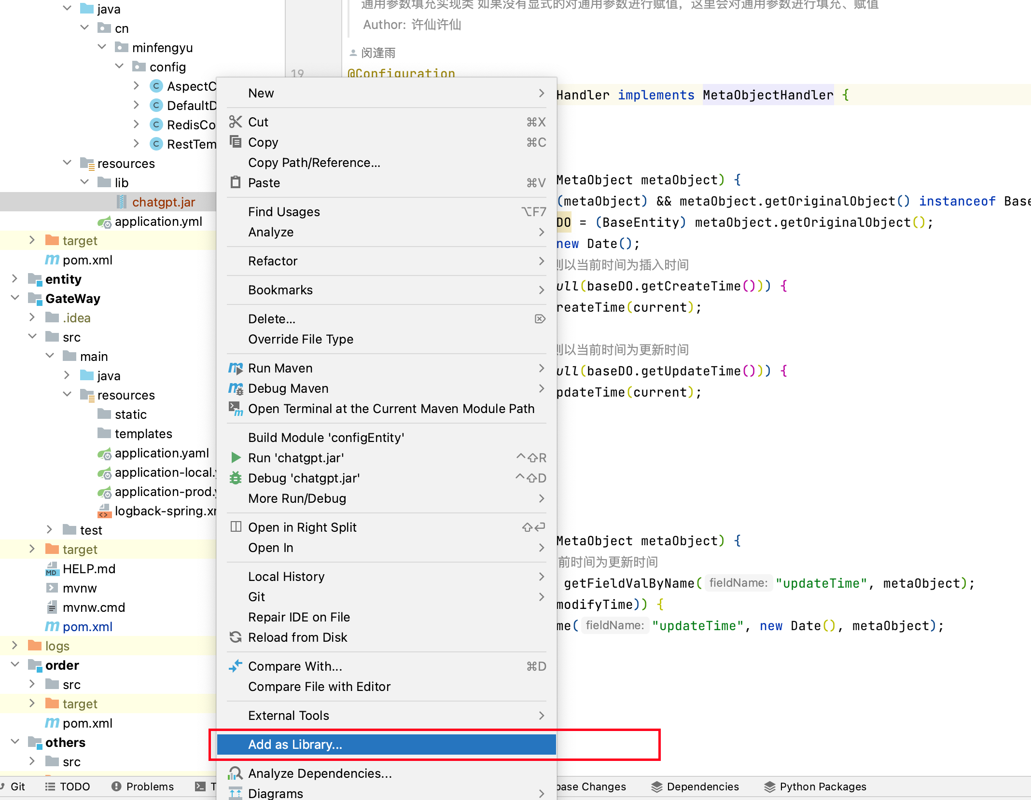Click the Cut scissors icon
This screenshot has height=800, width=1031.
[235, 122]
